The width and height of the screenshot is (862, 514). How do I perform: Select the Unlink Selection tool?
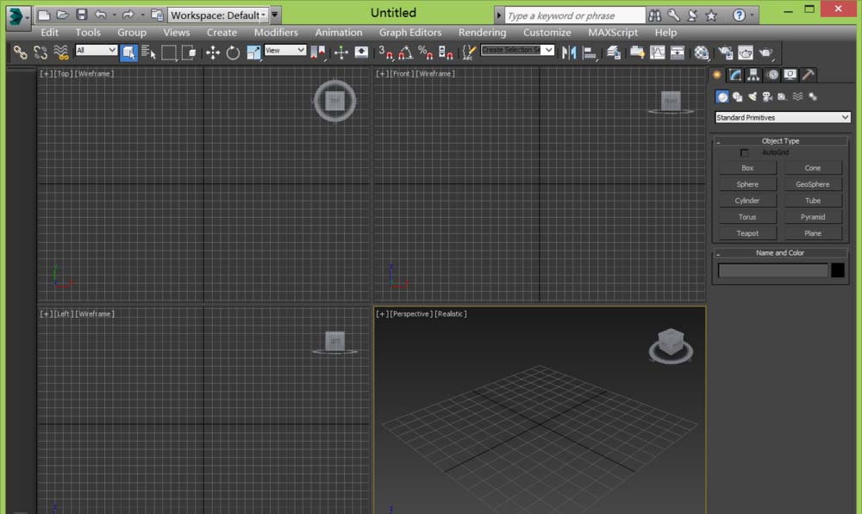(41, 53)
